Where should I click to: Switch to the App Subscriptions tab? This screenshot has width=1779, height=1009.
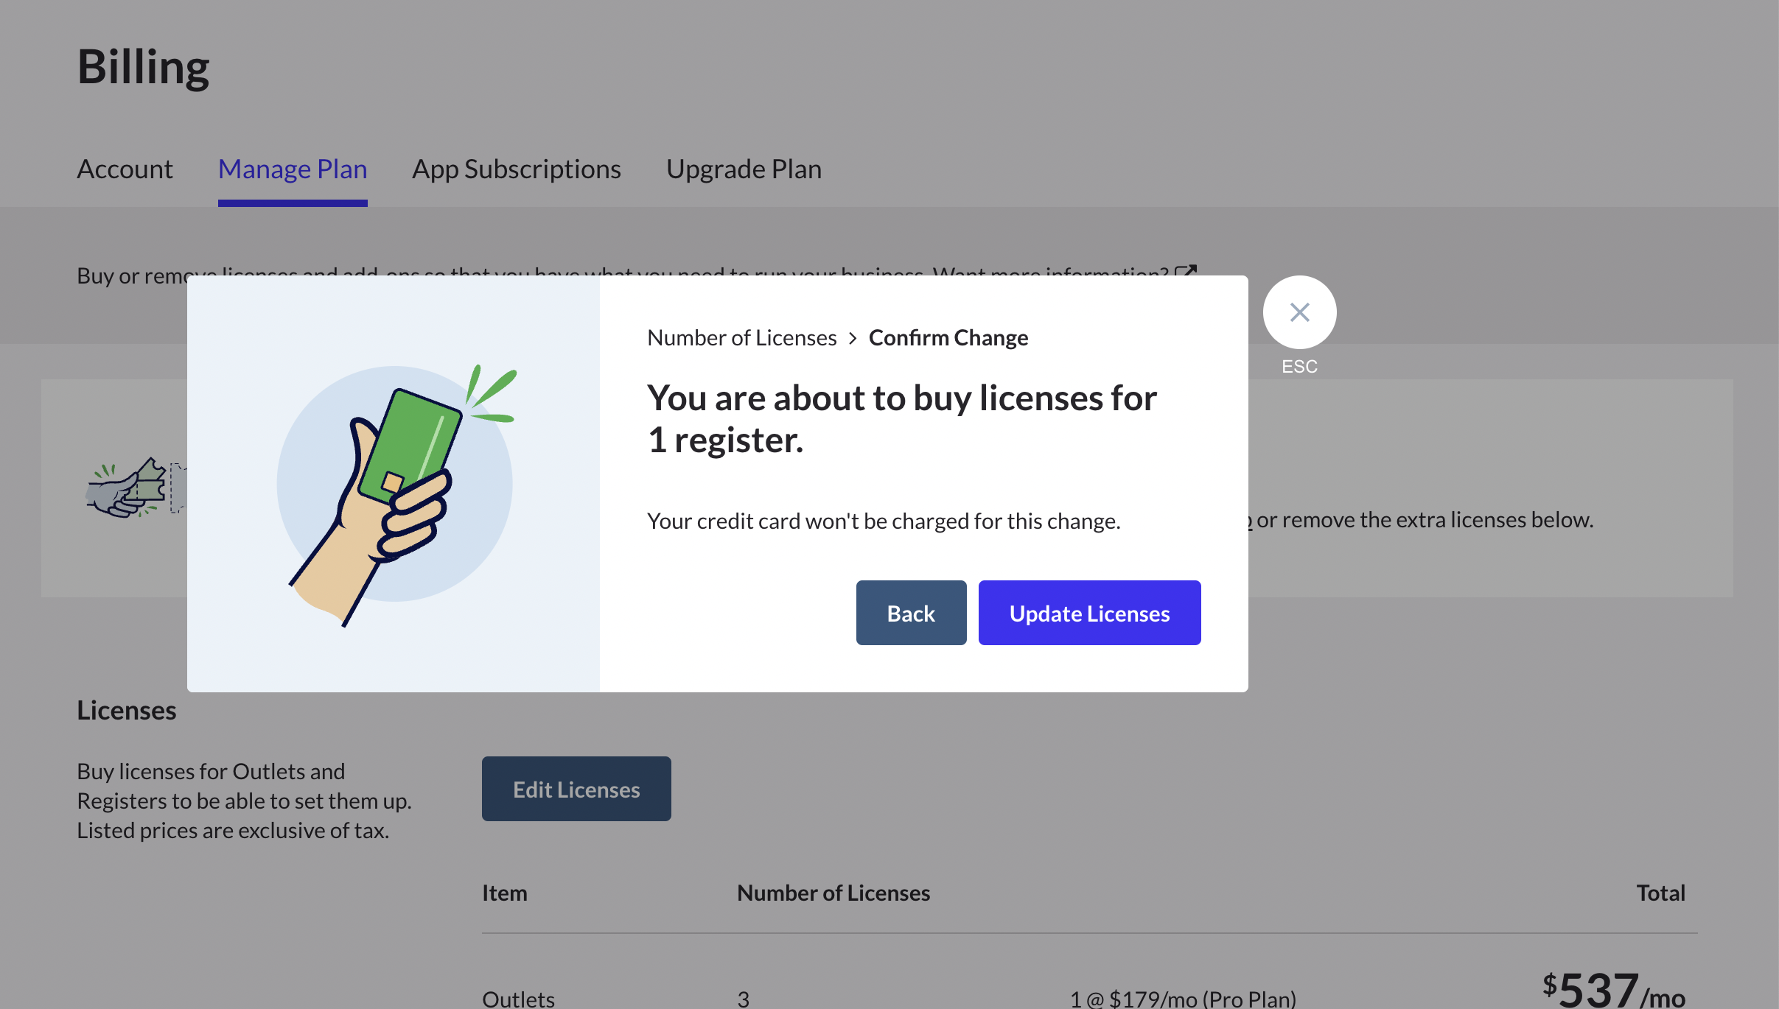pos(516,169)
